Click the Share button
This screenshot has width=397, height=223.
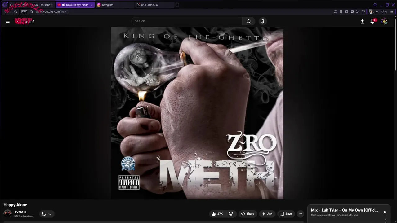(x=247, y=214)
